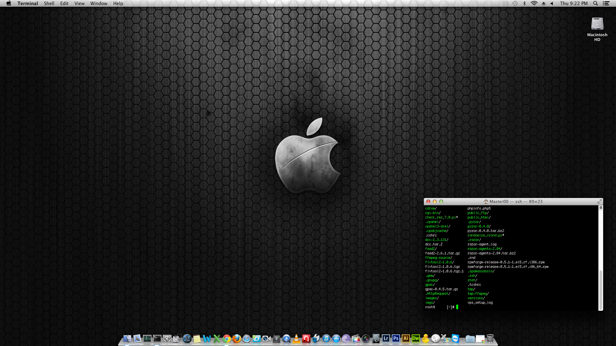Click the Wi-Fi status icon
Screen dimensions: 616x346
[x=534, y=3]
